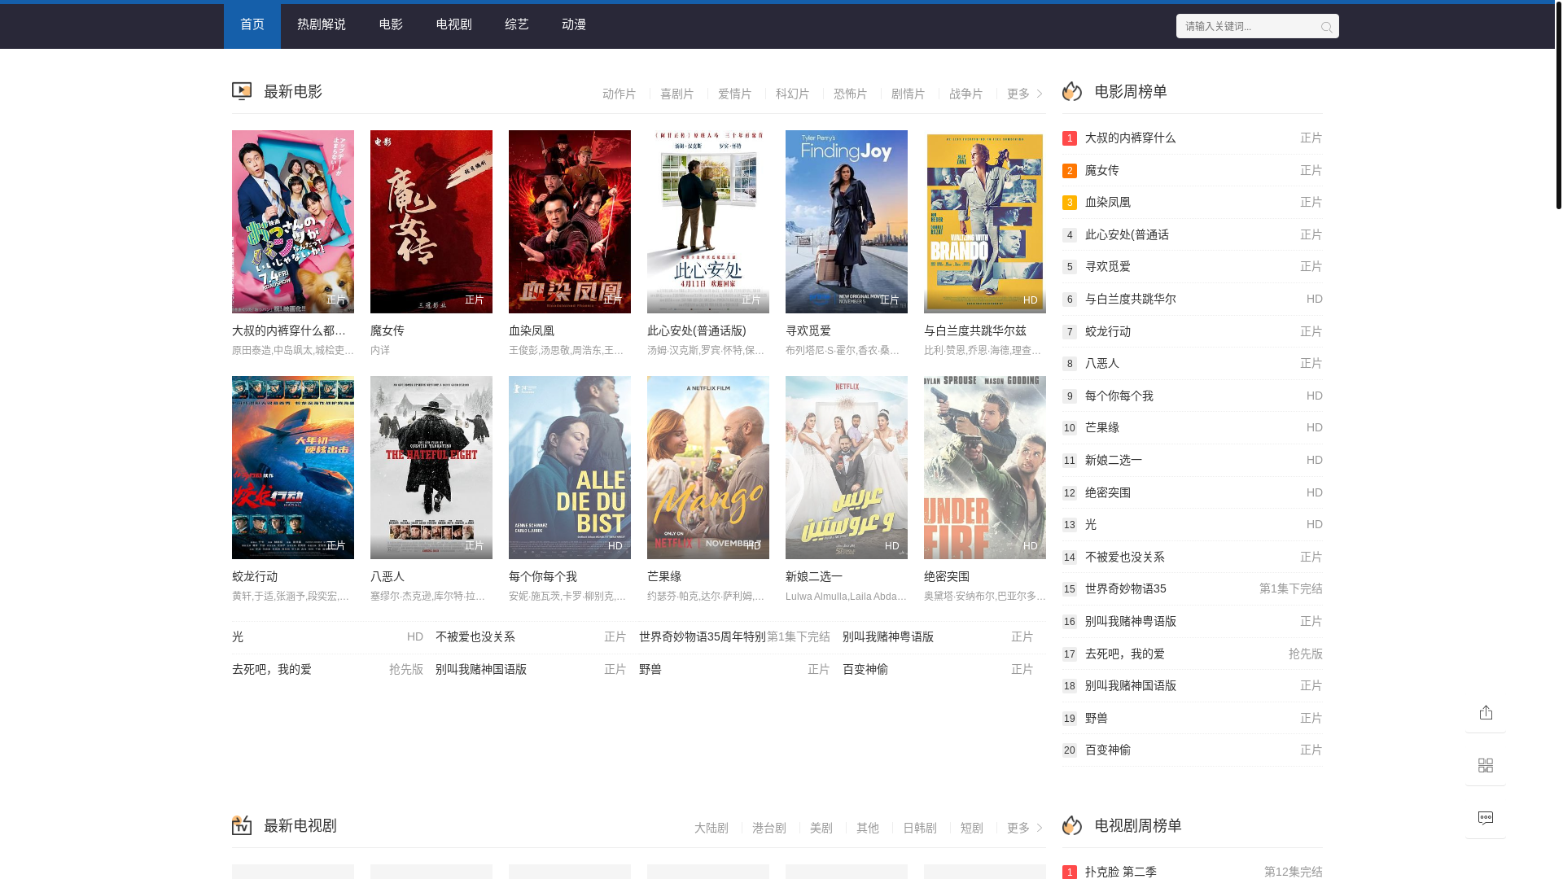Screen dimensions: 1563x879
Task: Open the 首页 navigation tab
Action: [x=252, y=24]
